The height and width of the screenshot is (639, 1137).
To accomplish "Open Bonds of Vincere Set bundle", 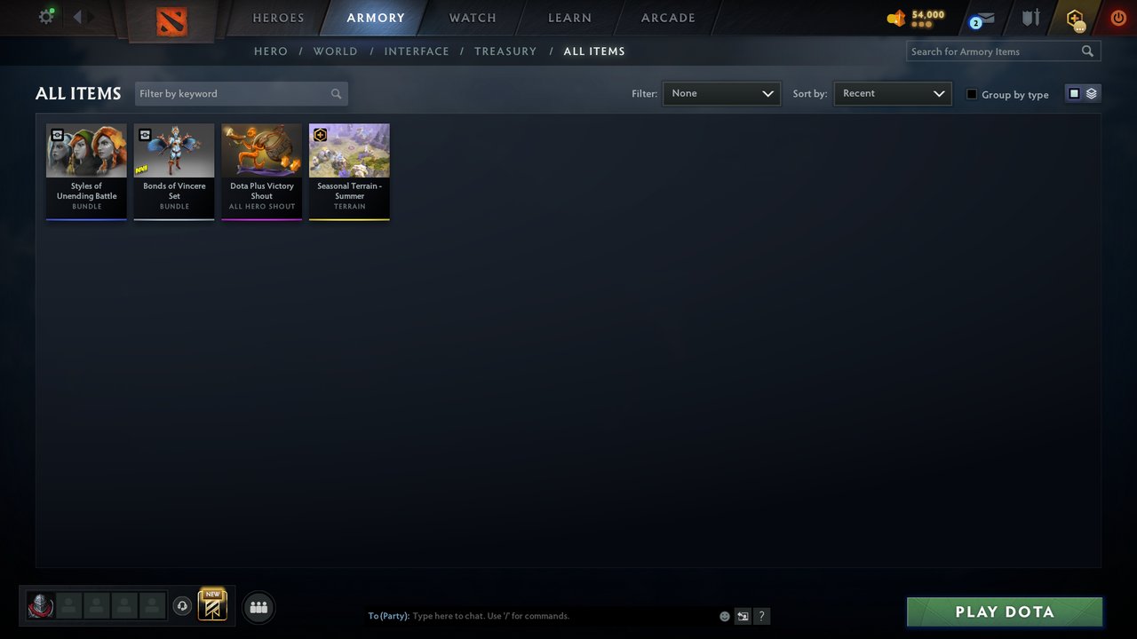I will click(174, 171).
